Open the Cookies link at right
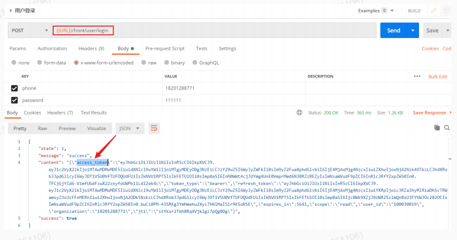This screenshot has width=457, height=240. click(430, 48)
